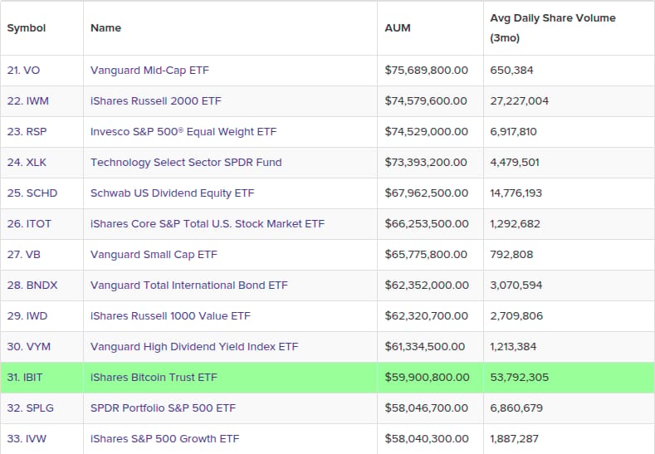Select volume value 1,213,384
The image size is (655, 454).
513,347
